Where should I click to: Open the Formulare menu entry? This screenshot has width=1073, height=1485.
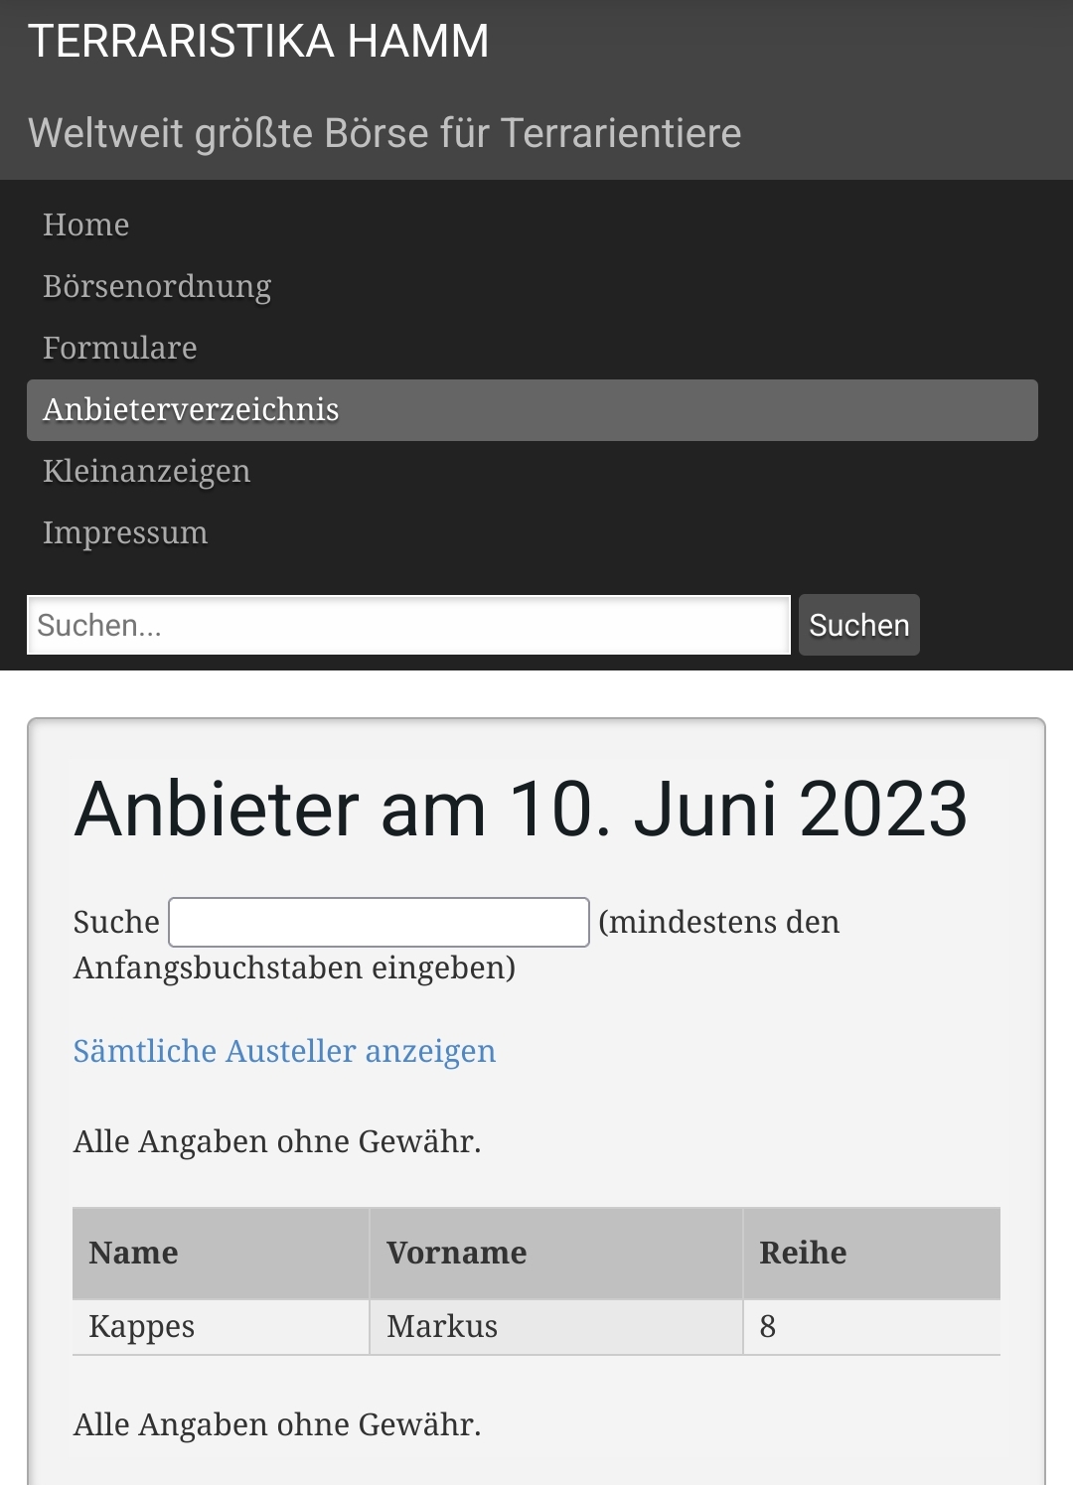tap(119, 349)
